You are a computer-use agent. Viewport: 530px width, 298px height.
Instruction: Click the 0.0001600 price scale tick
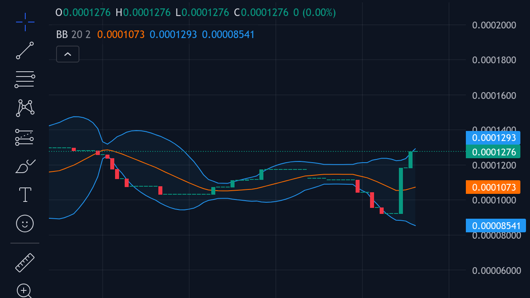point(494,95)
